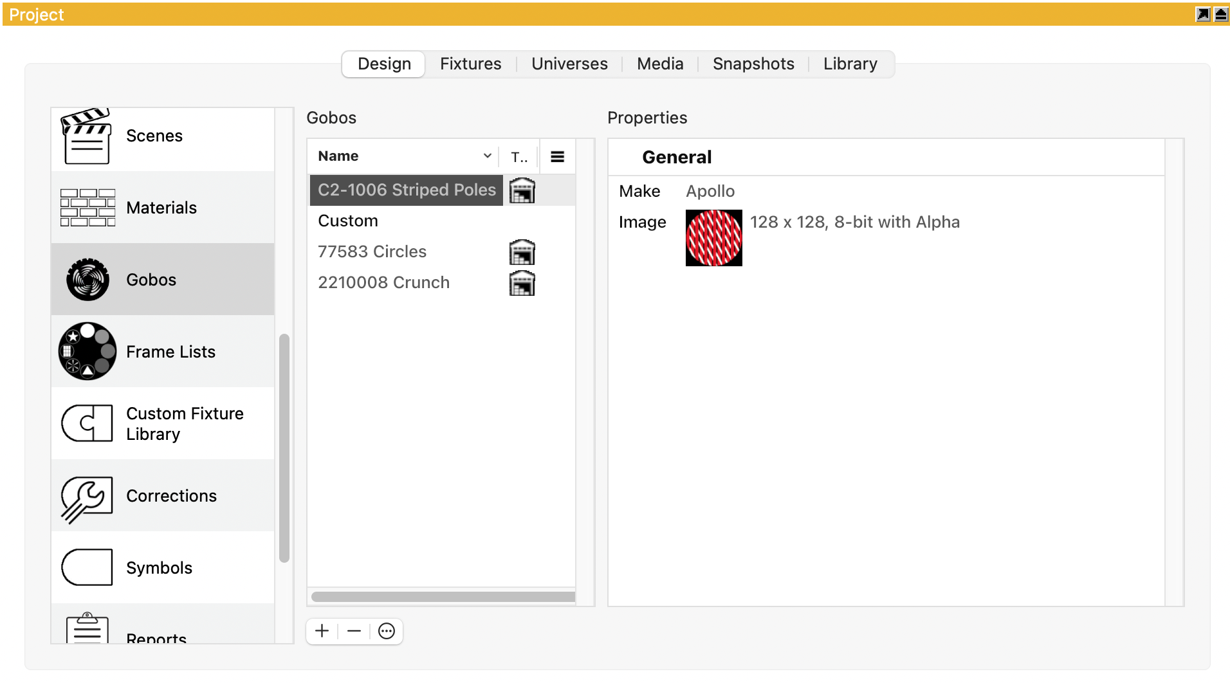
Task: Select the 2210008 Crunch gobo
Action: click(383, 283)
